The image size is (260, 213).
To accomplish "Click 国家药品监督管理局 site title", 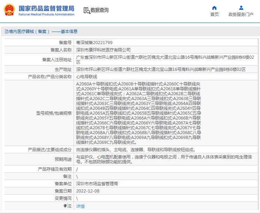I will pyautogui.click(x=46, y=8).
